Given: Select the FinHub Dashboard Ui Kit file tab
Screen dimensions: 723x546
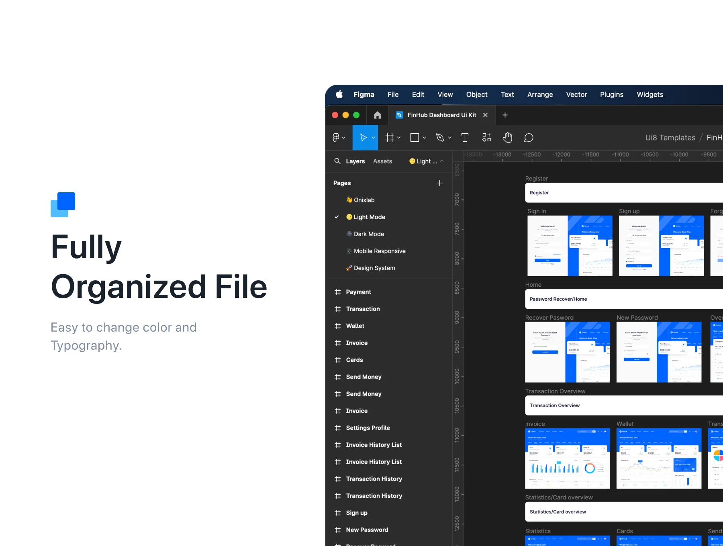Looking at the screenshot, I should point(442,115).
